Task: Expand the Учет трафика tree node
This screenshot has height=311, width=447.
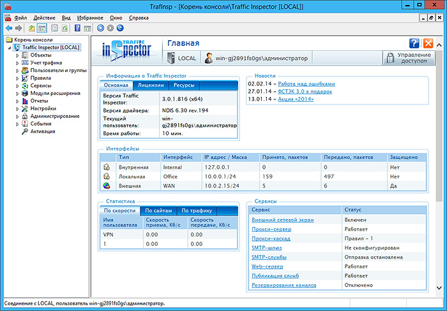Action: [17, 63]
